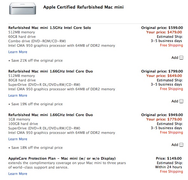Open Learn More for 80GB Core Duo
Viewport: 188px width, 180px height.
pos(18,95)
